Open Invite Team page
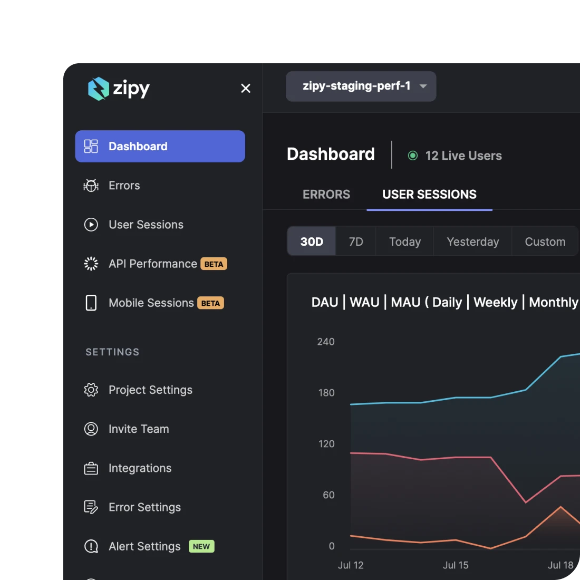The height and width of the screenshot is (580, 580). 139,429
